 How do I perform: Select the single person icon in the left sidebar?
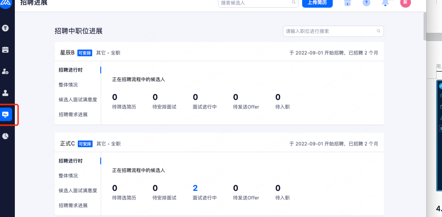6,93
